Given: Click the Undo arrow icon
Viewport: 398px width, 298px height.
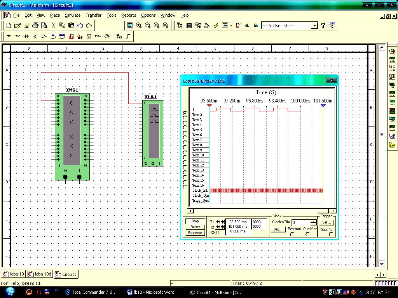Looking at the screenshot, I should [x=80, y=26].
